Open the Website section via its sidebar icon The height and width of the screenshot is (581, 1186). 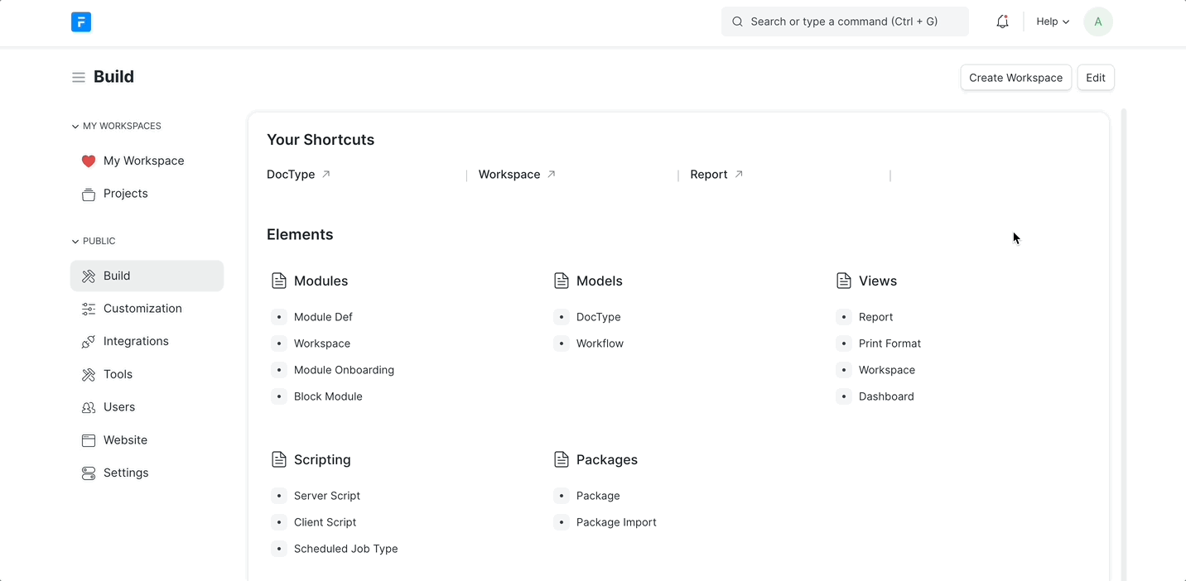(x=89, y=439)
